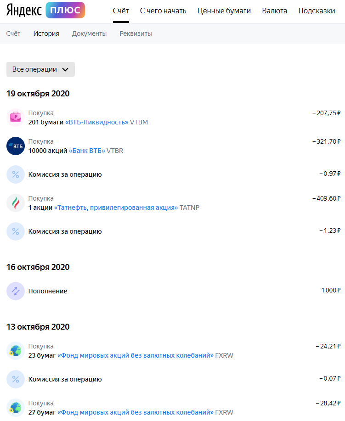Click the VTBM ticker text
Image resolution: width=345 pixels, height=421 pixels.
(x=139, y=122)
